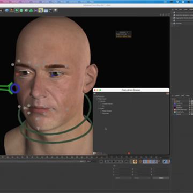The height and width of the screenshot is (193, 193).
Task: Click the blue globe icon in top toolbar
Action: (7, 10)
